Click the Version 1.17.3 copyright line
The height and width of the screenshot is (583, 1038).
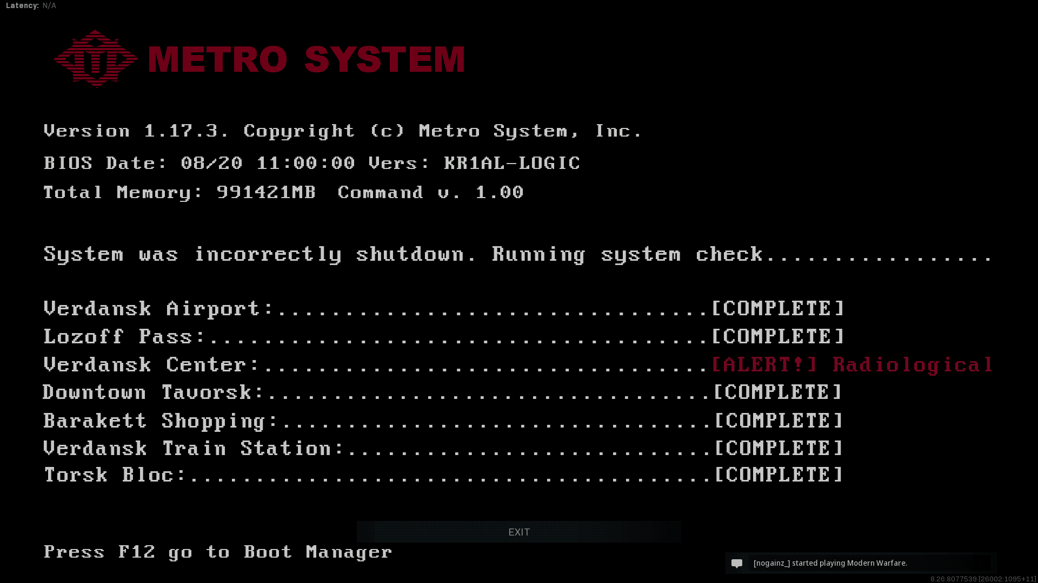click(x=343, y=131)
